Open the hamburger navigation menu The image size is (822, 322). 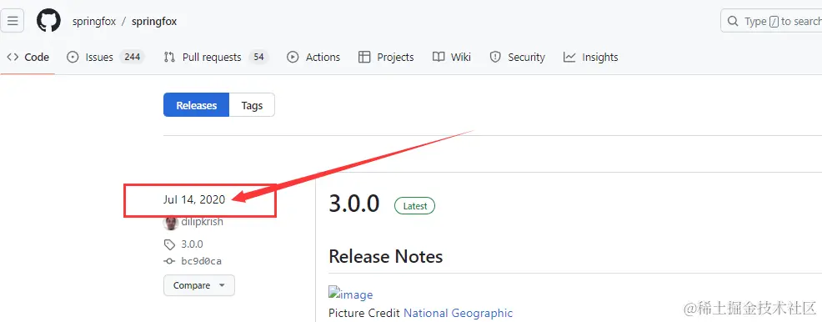(x=13, y=22)
